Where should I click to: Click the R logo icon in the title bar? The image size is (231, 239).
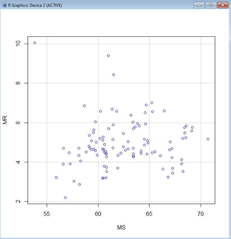(4, 5)
